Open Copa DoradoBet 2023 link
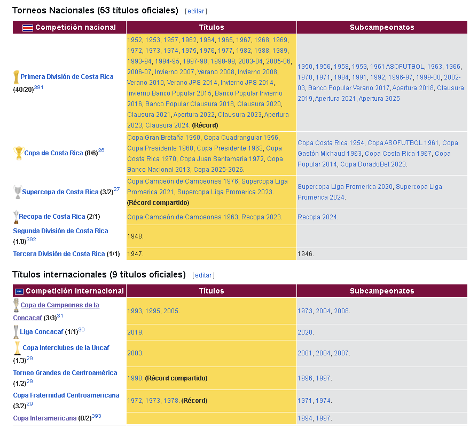Viewport: 470px width, 429px height. pyautogui.click(x=373, y=164)
